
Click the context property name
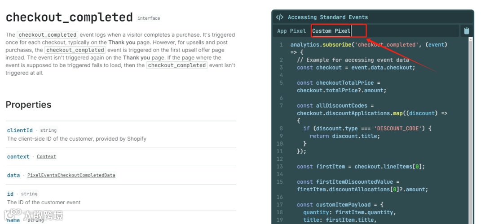[x=18, y=157]
